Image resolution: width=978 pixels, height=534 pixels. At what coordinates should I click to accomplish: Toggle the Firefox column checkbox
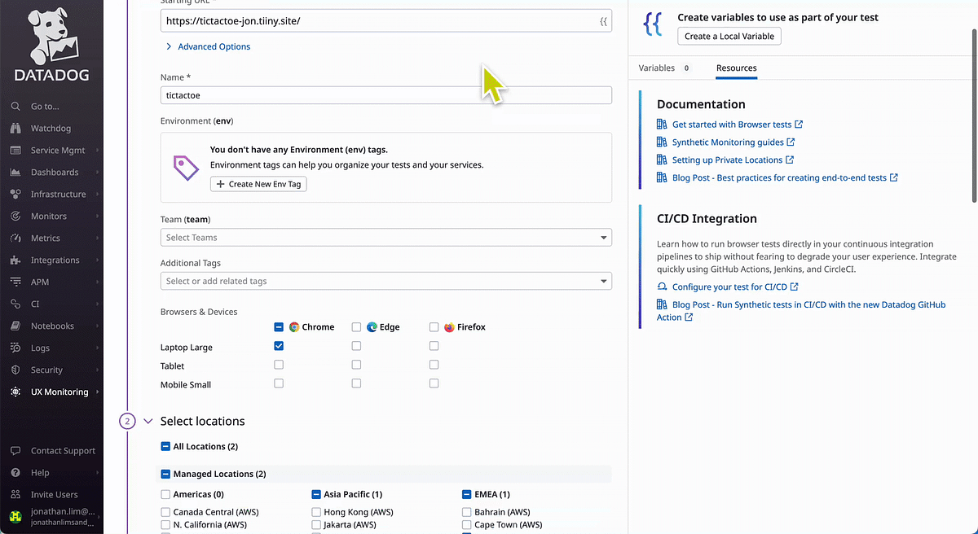pyautogui.click(x=434, y=327)
